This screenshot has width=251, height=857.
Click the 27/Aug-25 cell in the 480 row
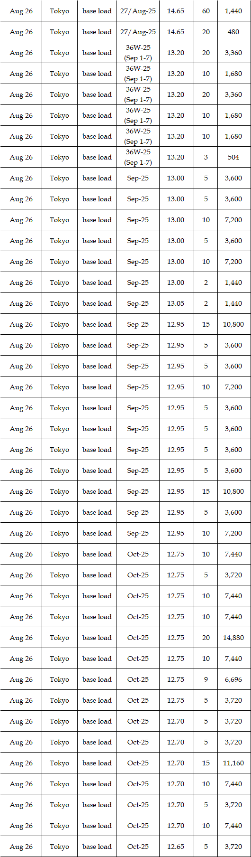click(138, 32)
